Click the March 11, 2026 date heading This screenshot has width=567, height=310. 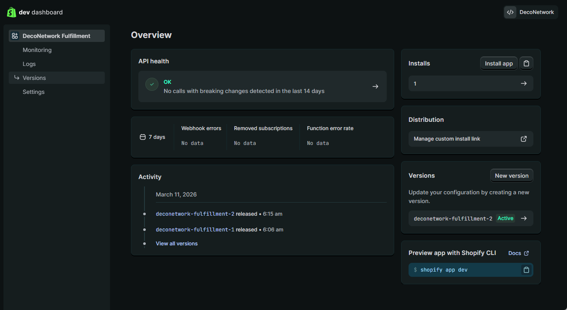[176, 194]
